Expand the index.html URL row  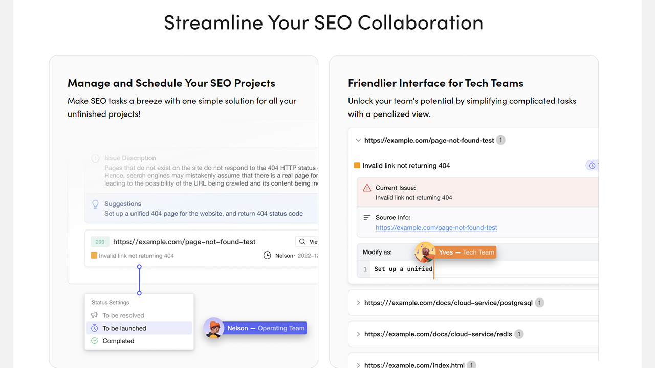358,365
